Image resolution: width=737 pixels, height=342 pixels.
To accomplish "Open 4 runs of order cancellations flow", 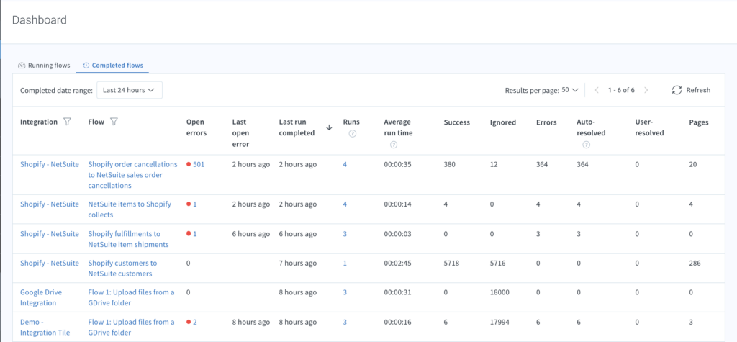I will pos(345,165).
